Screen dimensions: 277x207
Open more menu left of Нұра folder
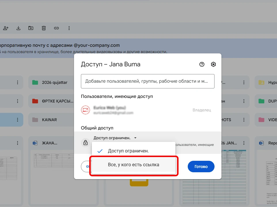(244, 82)
